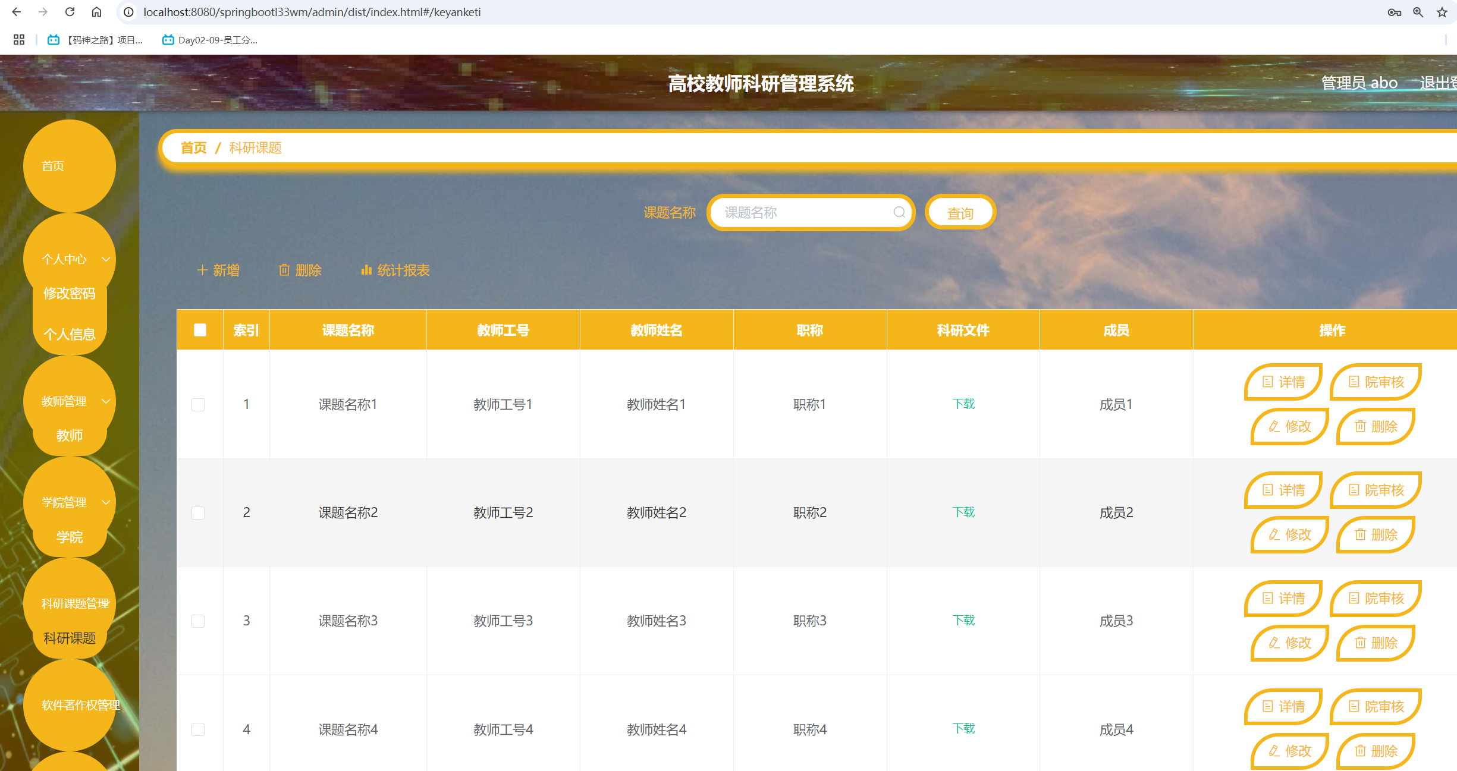The width and height of the screenshot is (1457, 771).
Task: Collapse the 教师管理 sidebar section
Action: point(107,401)
